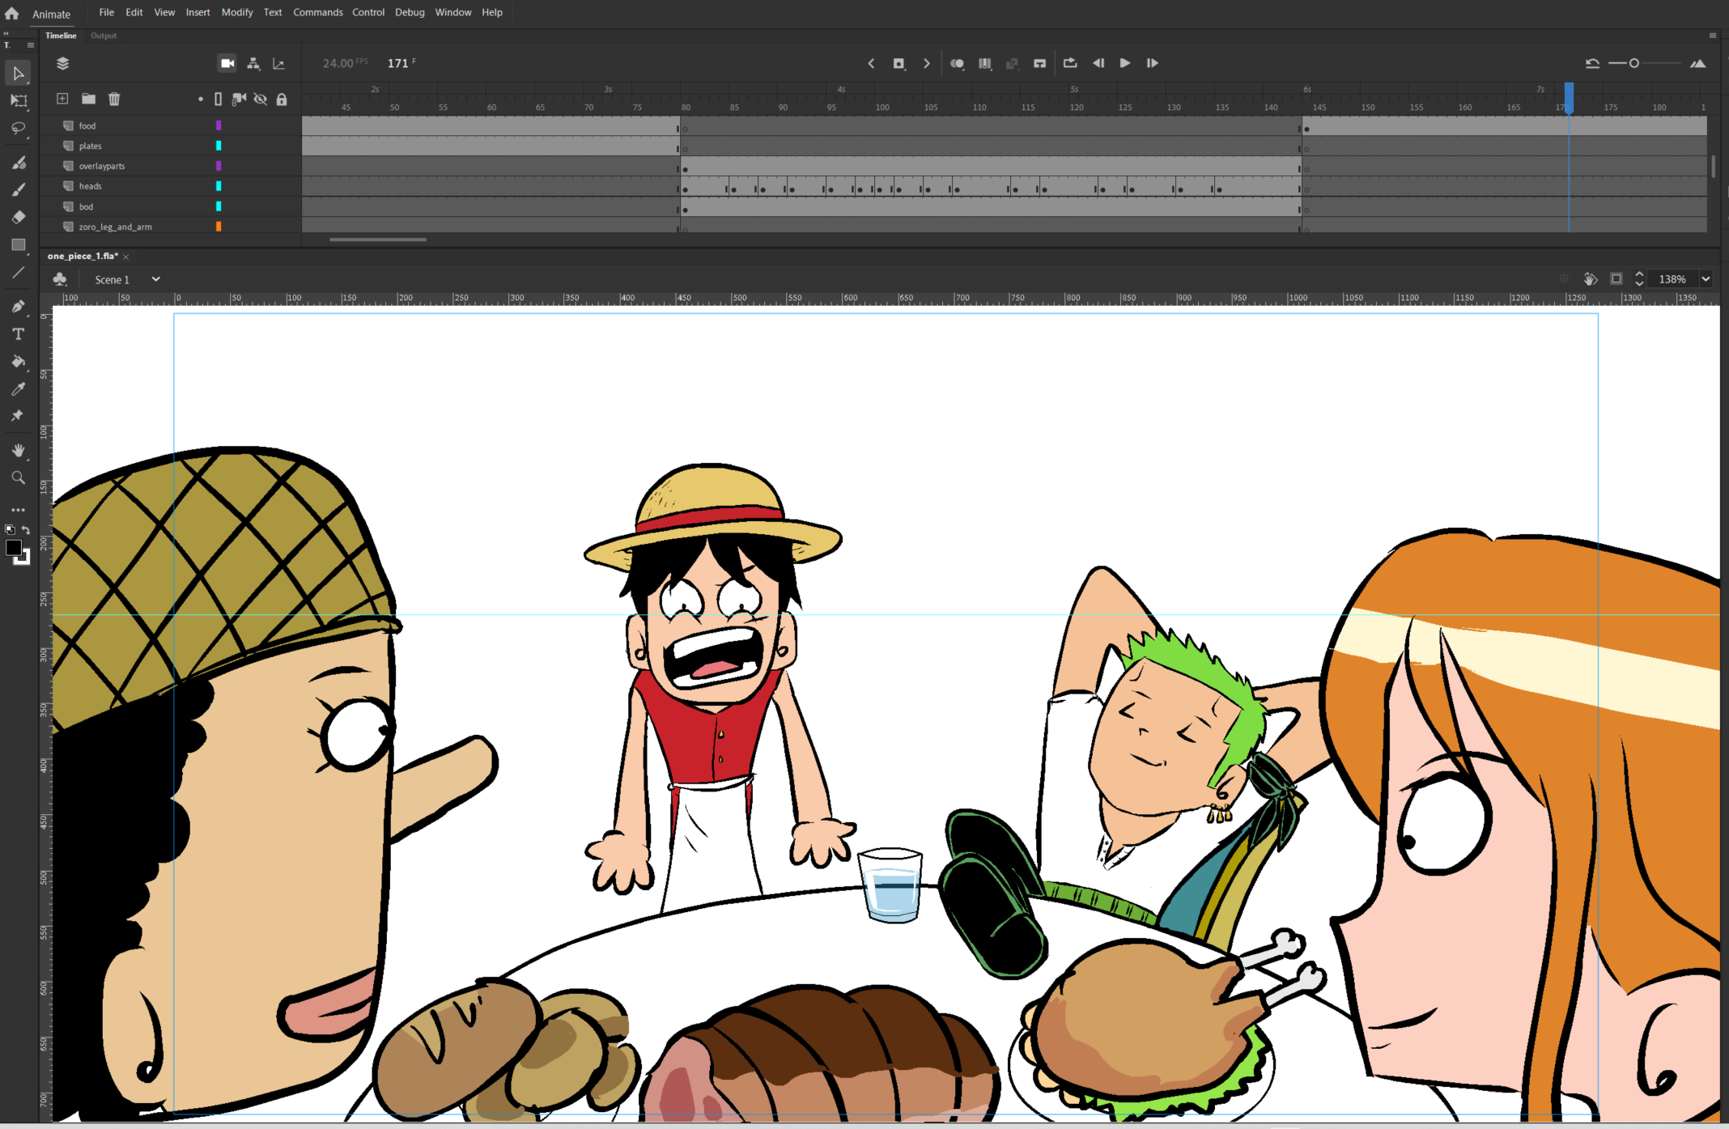Click the zoom level stepper arrows
Image resolution: width=1729 pixels, height=1129 pixels.
(x=1639, y=279)
